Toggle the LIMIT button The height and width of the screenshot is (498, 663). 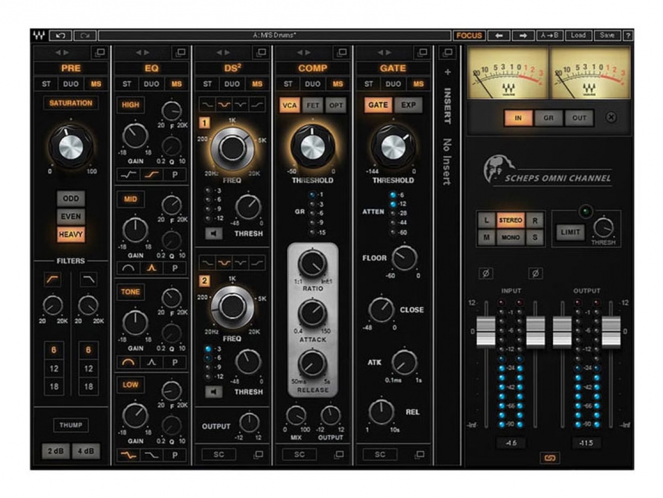tap(570, 232)
